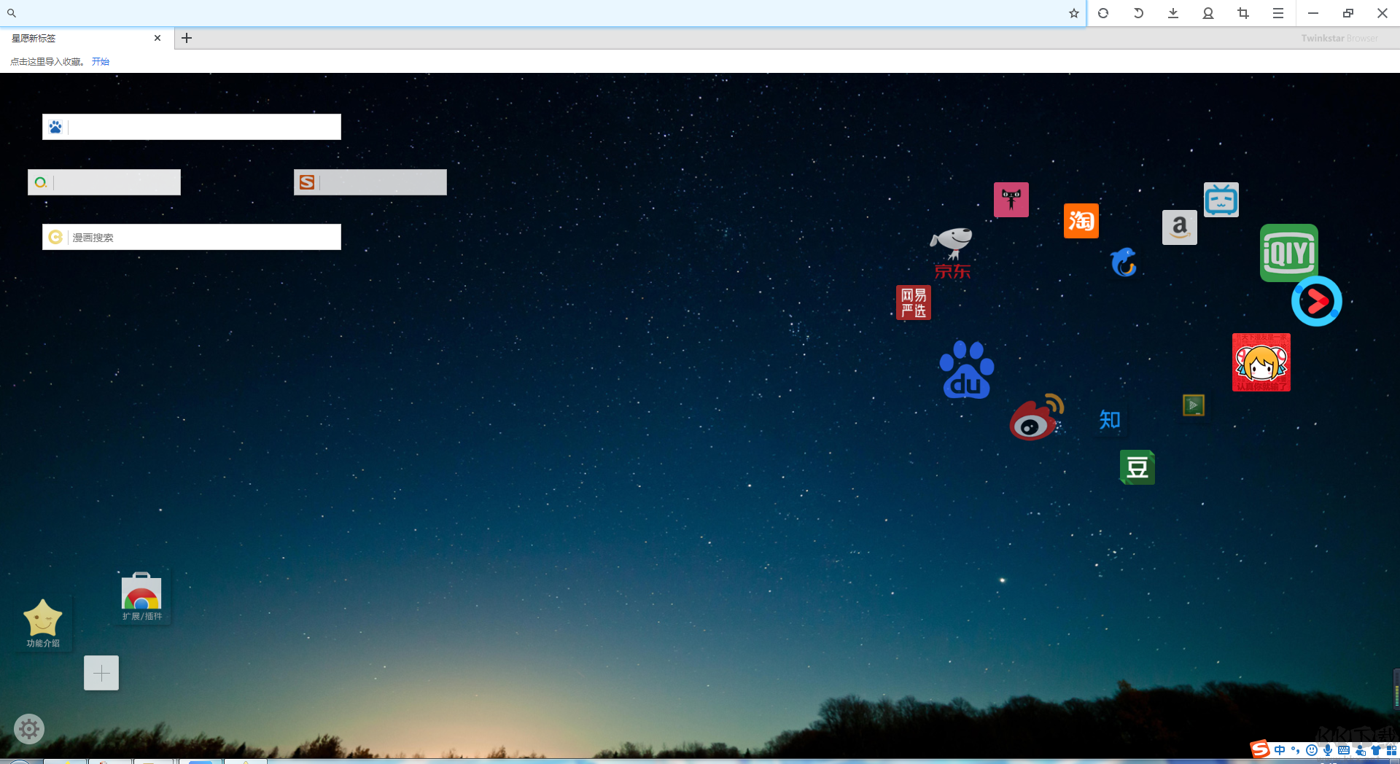Bookmark this page with the star icon

click(x=1074, y=13)
